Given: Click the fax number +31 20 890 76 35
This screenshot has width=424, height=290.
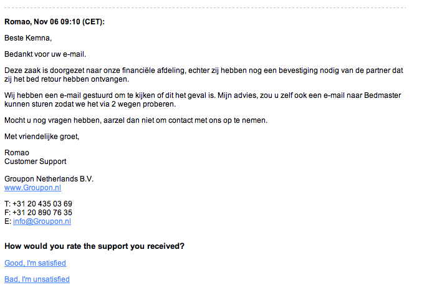Looking at the screenshot, I should (42, 213).
